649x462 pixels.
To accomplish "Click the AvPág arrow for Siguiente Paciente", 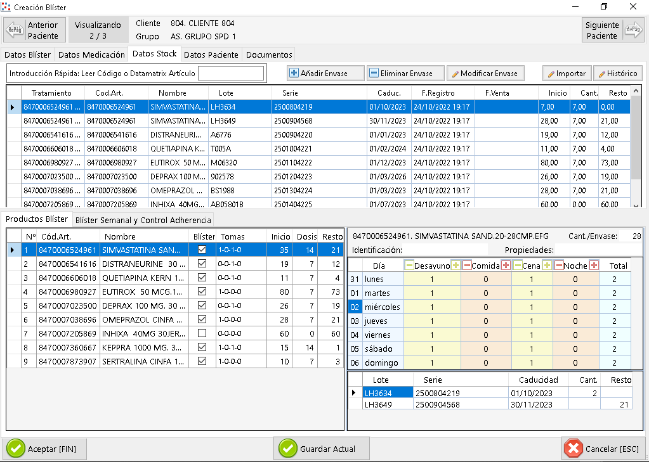I will 633,30.
